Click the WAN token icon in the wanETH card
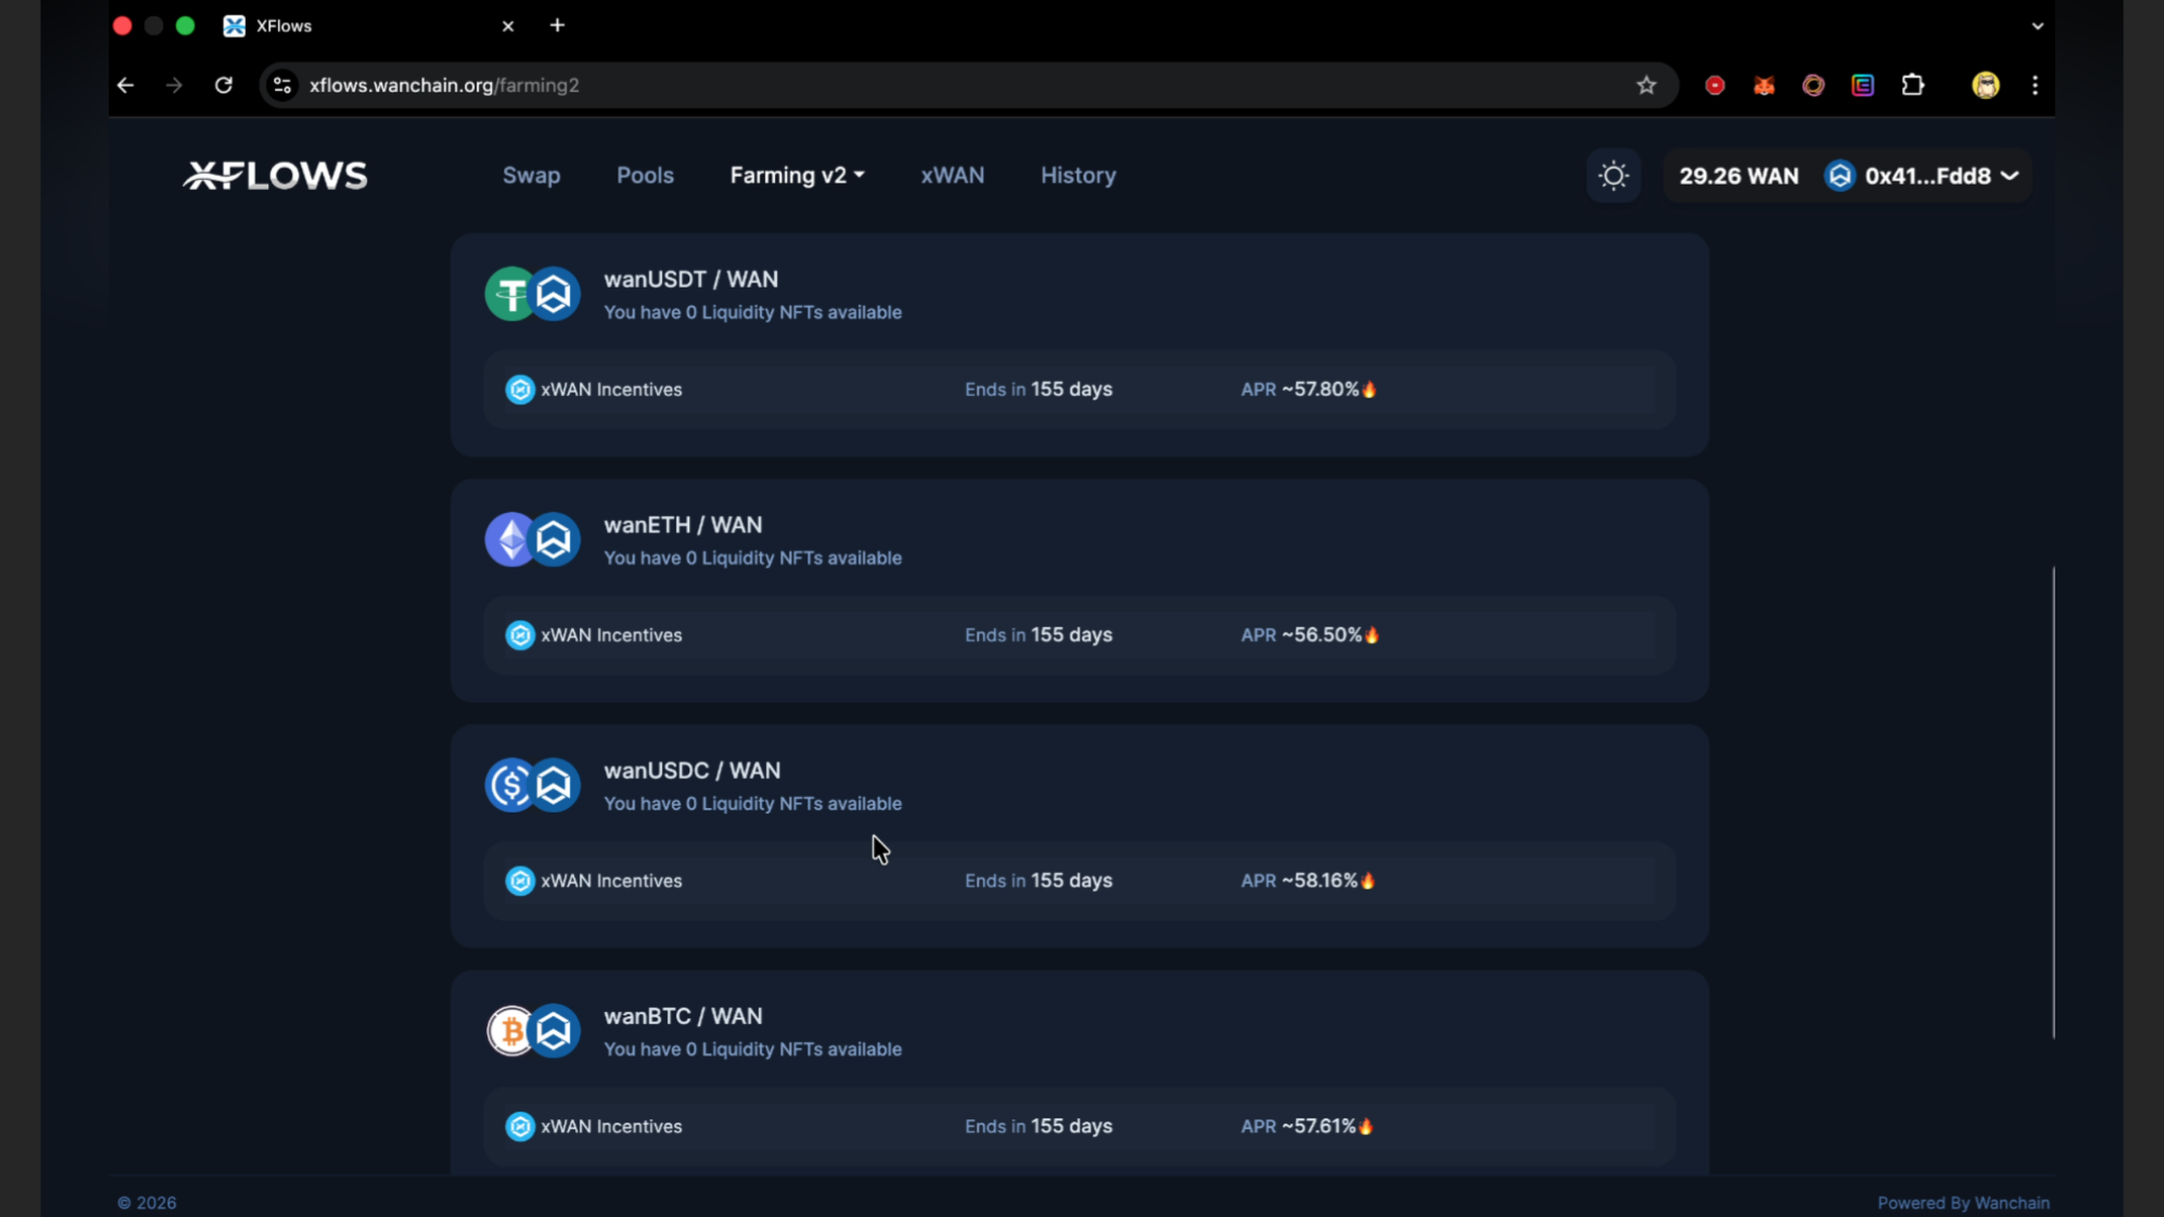The height and width of the screenshot is (1217, 2164). pos(554,539)
